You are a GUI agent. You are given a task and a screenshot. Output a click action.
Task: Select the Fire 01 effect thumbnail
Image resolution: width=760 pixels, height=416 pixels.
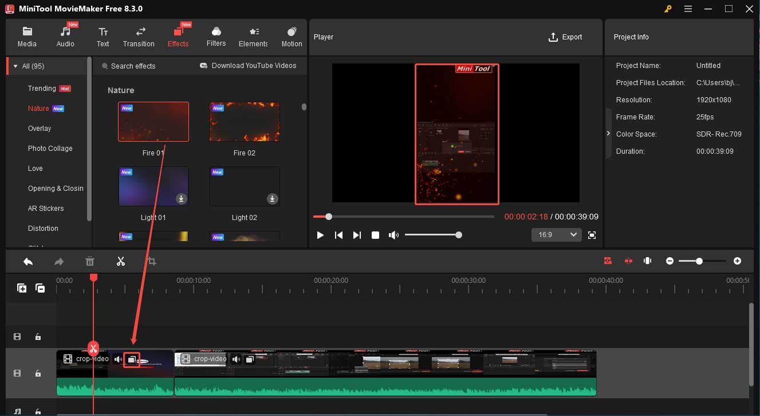click(153, 121)
